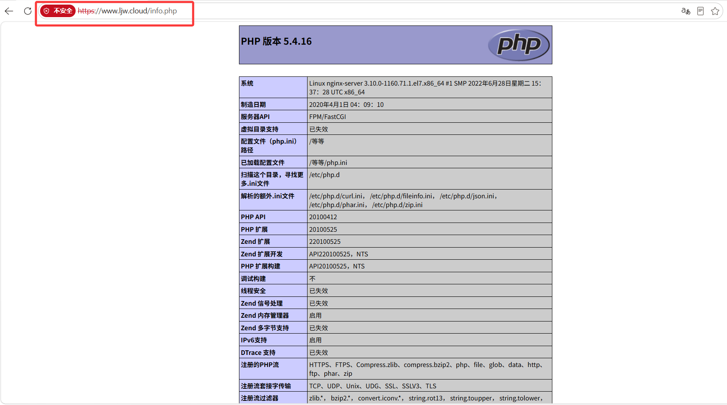Select the /等等/php.ini value
The image size is (727, 405).
click(x=328, y=162)
